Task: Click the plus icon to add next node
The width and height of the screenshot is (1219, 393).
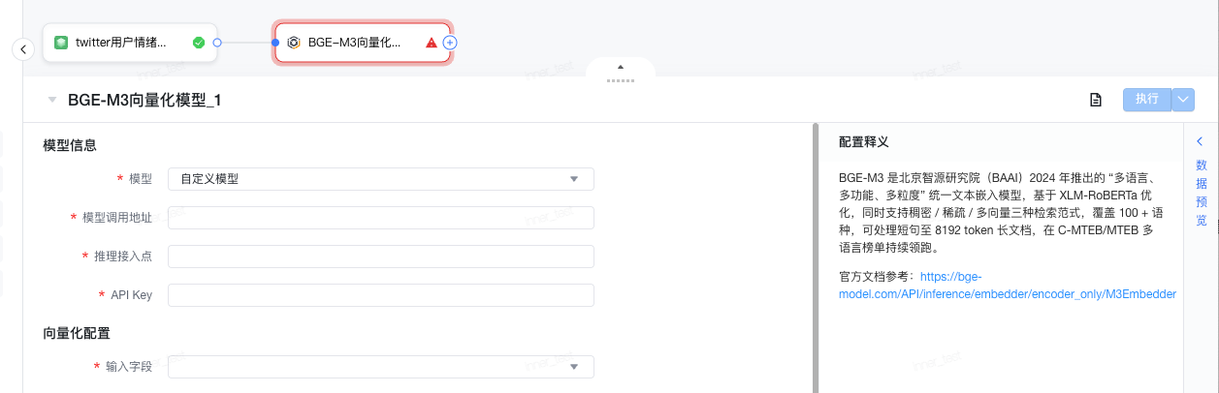Action: click(x=450, y=43)
